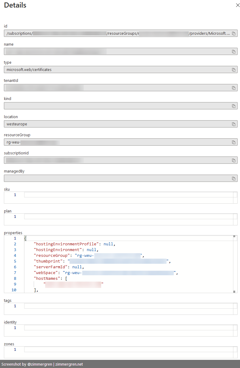Copy the name field value

pyautogui.click(x=233, y=52)
